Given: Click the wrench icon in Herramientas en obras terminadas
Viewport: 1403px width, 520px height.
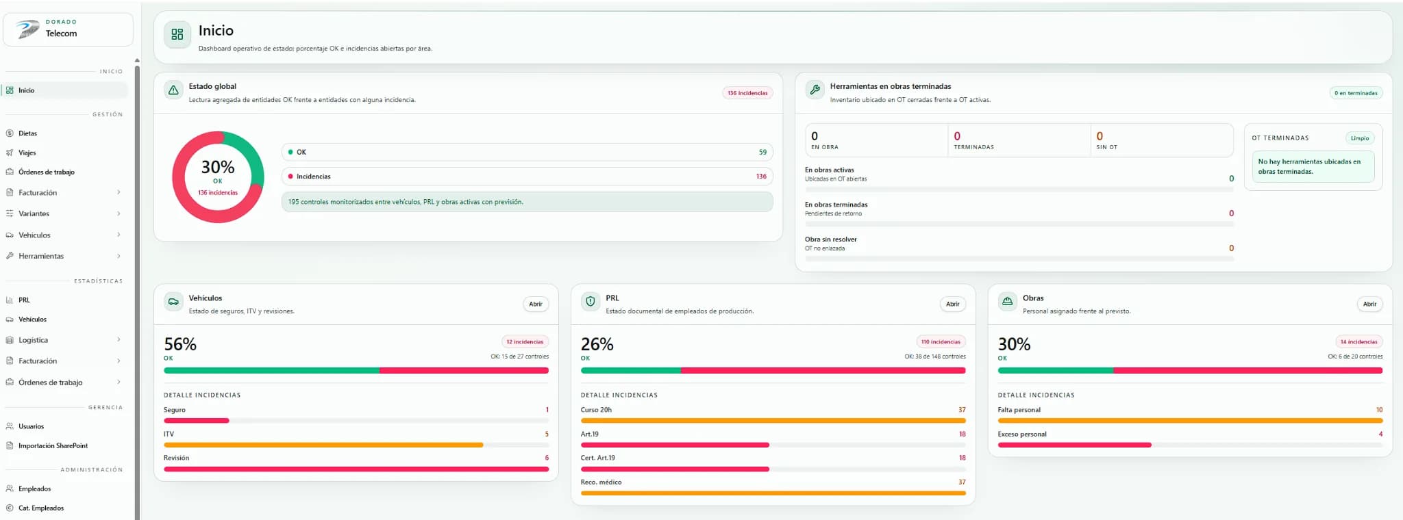Looking at the screenshot, I should pyautogui.click(x=815, y=90).
